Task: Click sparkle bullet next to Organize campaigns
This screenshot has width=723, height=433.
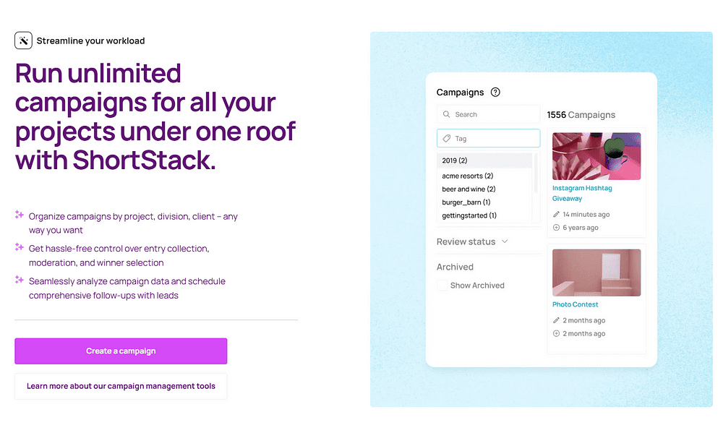Action: pyautogui.click(x=19, y=215)
